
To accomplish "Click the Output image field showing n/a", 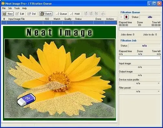I will point(140,75).
